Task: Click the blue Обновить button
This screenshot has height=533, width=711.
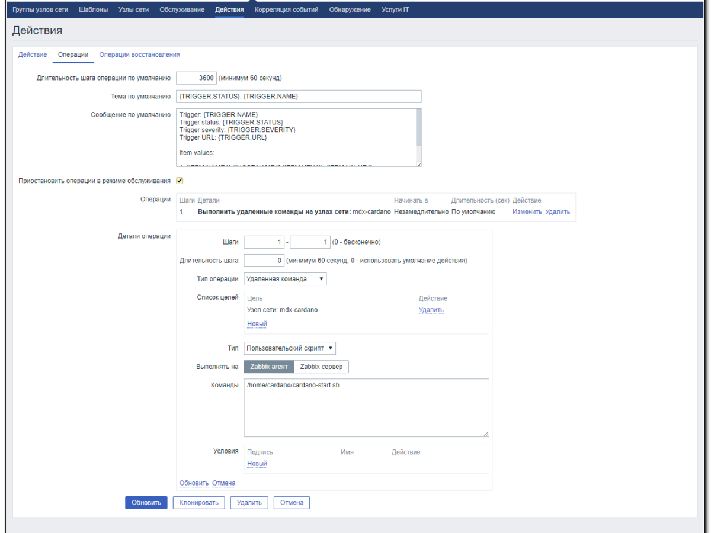Action: (146, 502)
